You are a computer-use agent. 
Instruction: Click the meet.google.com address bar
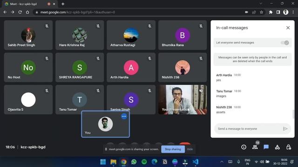139,12
